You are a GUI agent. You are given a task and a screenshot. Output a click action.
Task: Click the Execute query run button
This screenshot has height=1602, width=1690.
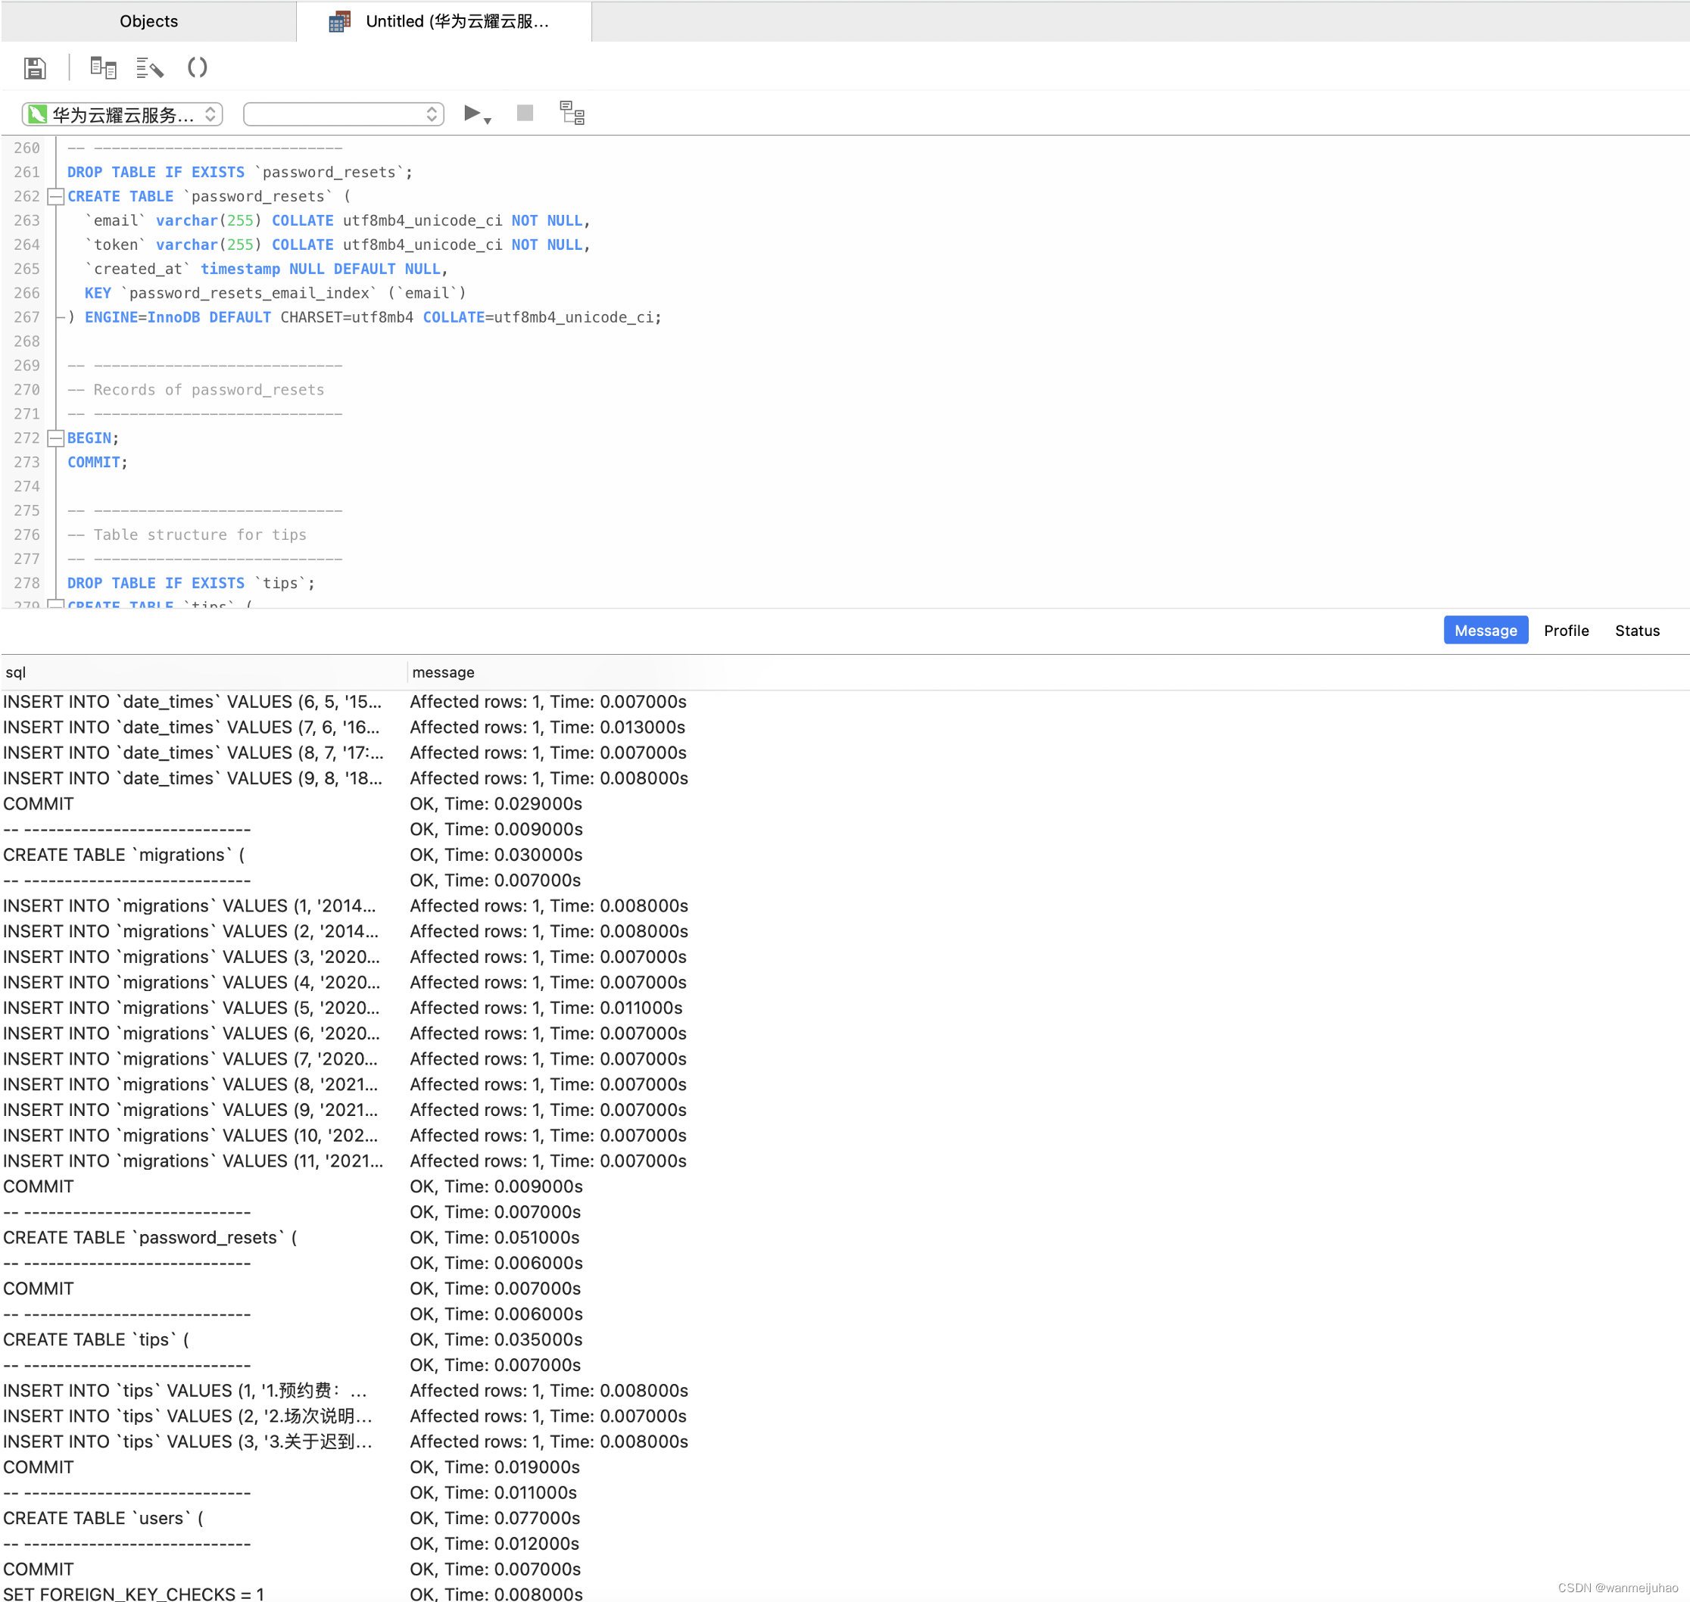(x=476, y=113)
